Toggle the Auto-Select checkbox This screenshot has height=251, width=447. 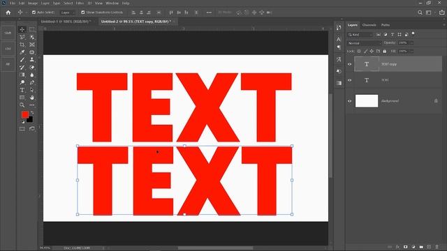point(34,13)
